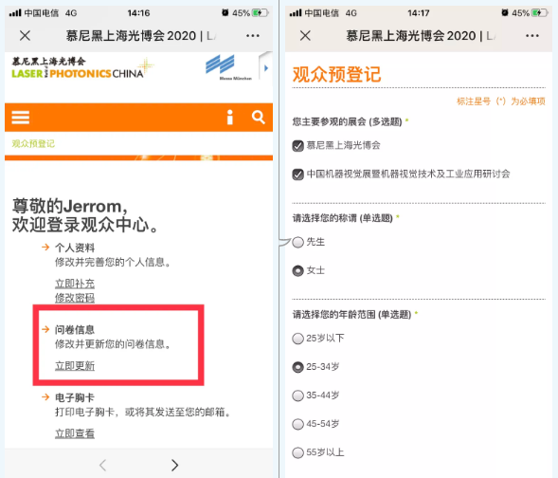Click the alarm icon on right phone
The image size is (558, 478).
(x=505, y=13)
